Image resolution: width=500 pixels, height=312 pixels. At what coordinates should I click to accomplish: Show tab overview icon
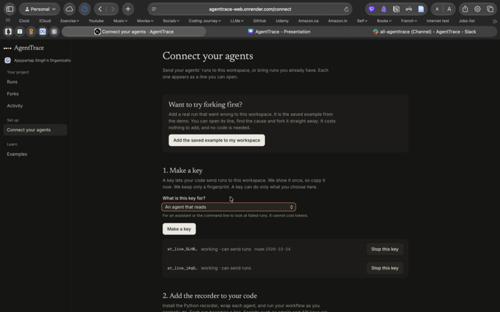[x=490, y=9]
